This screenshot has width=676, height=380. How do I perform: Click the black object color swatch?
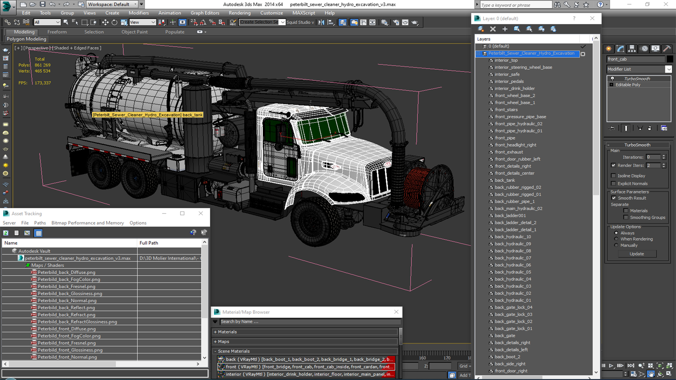[670, 59]
